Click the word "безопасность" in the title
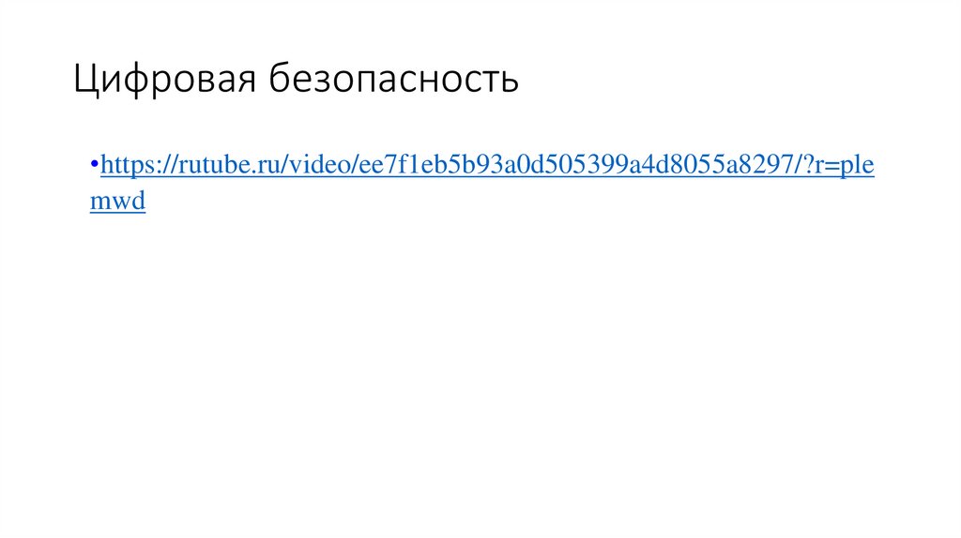The image size is (961, 538). pyautogui.click(x=394, y=81)
